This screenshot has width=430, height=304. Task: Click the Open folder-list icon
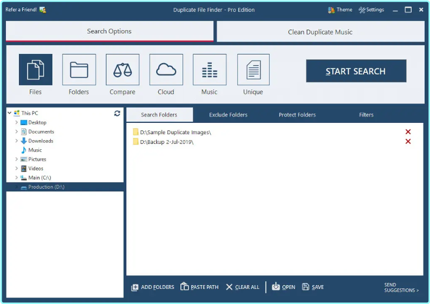pos(276,286)
